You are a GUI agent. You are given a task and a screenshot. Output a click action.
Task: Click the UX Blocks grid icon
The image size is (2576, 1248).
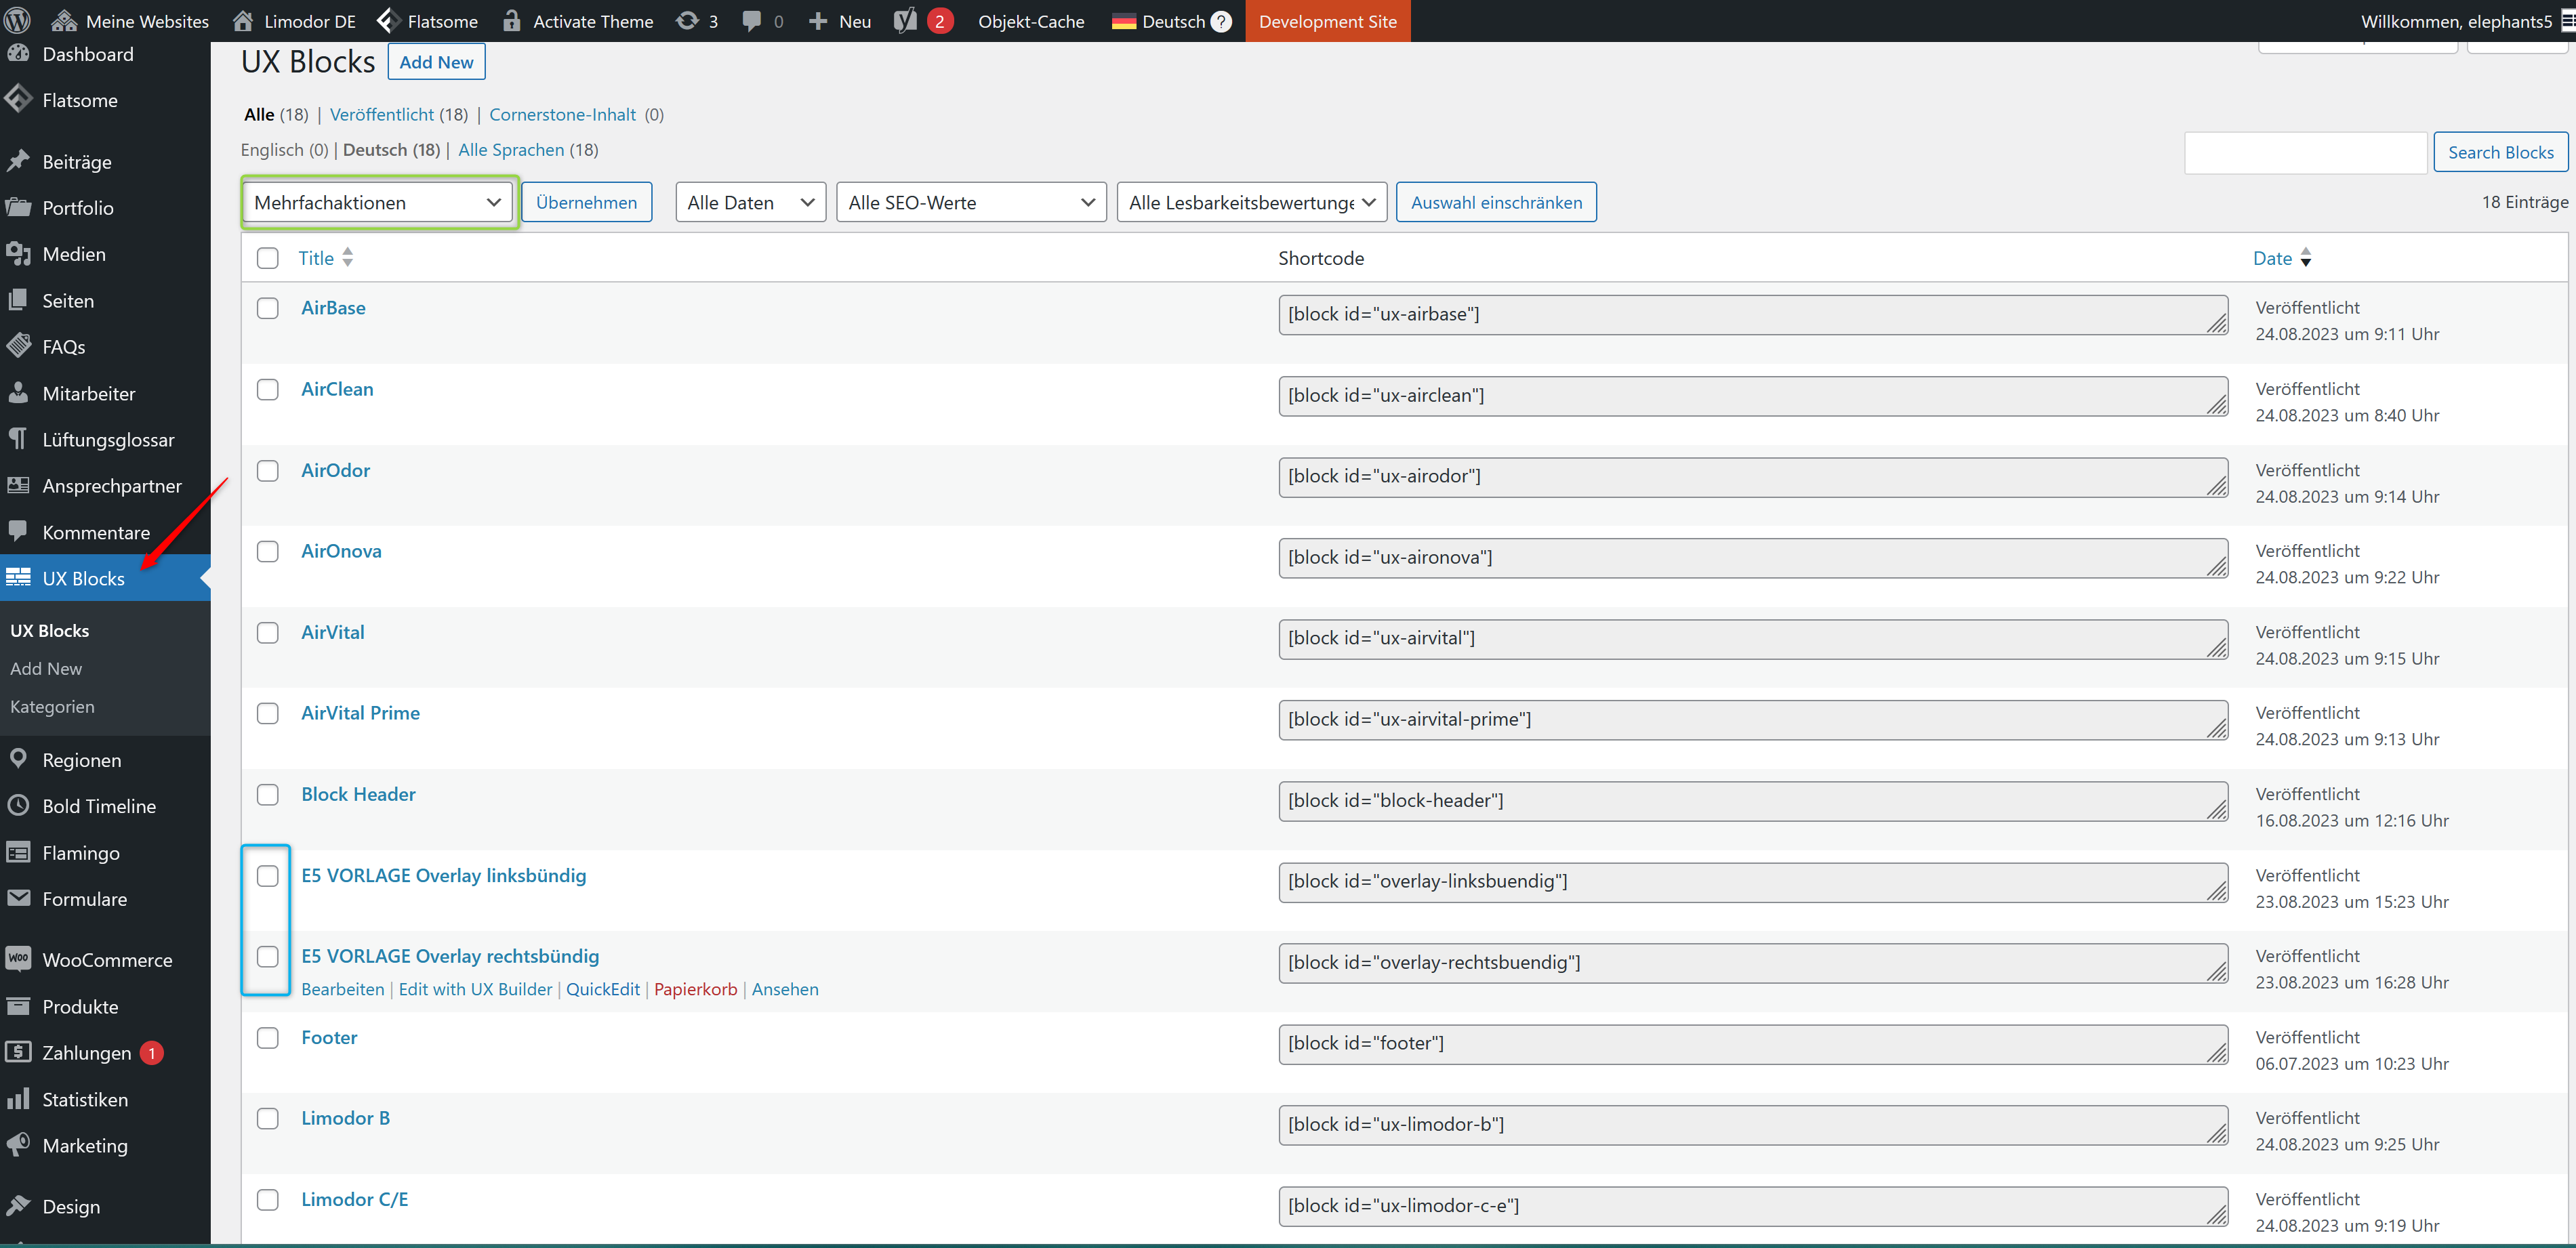click(18, 578)
